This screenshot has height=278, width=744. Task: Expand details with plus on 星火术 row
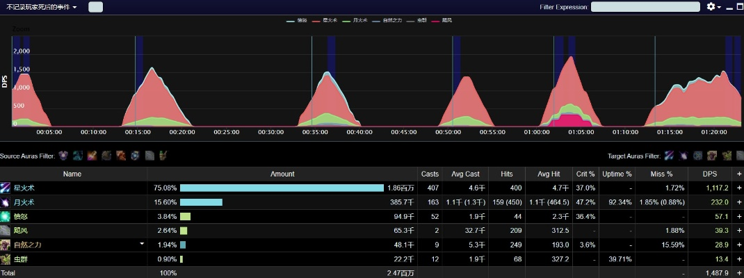point(738,188)
